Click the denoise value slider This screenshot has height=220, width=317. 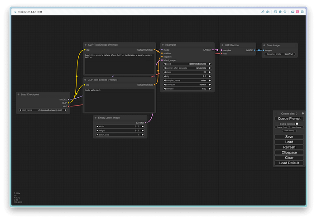pos(187,89)
